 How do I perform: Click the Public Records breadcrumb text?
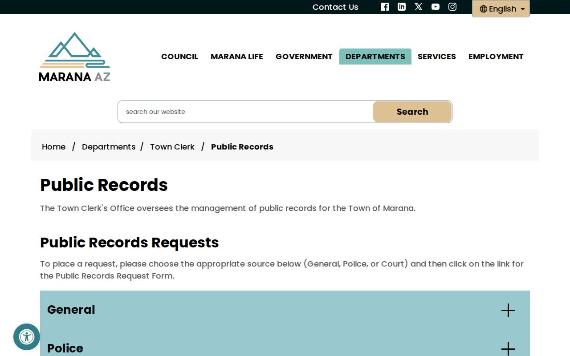tap(242, 147)
